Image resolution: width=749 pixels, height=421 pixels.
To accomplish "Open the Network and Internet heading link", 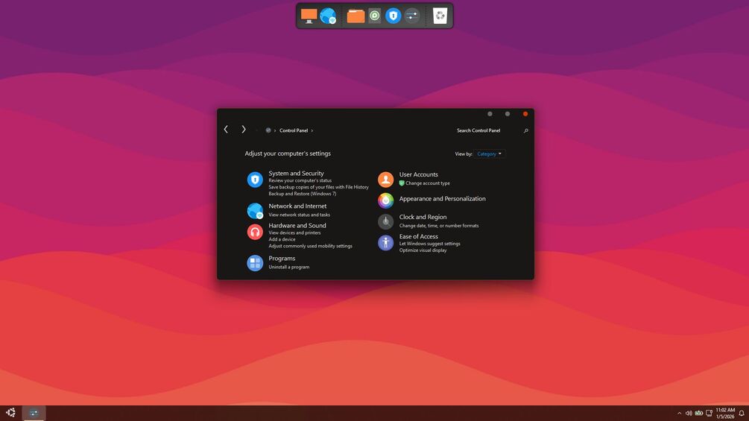I will (297, 206).
